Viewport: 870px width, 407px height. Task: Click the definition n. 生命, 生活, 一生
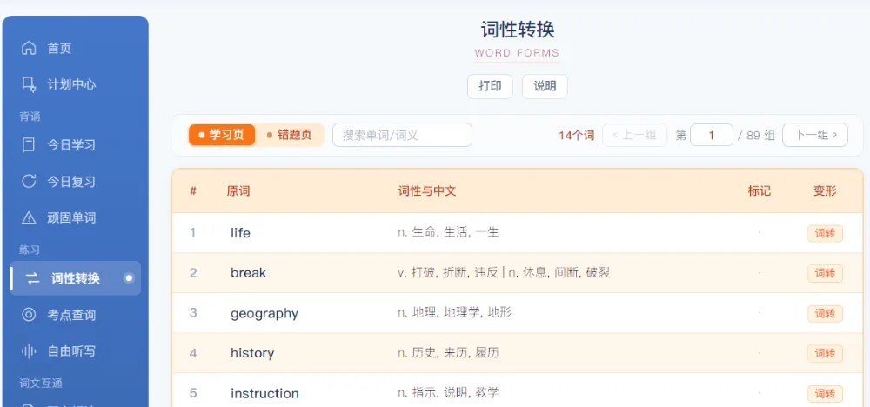(x=448, y=232)
